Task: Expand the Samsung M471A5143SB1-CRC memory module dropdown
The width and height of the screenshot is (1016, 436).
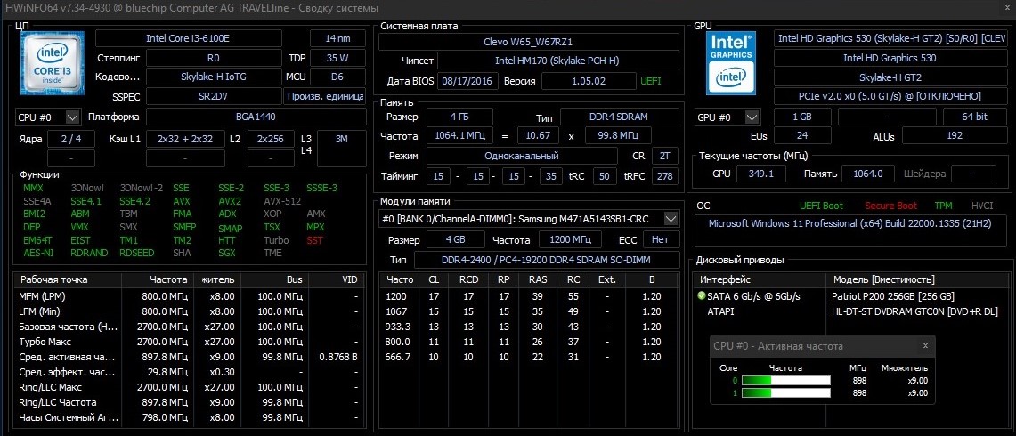Action: click(x=672, y=218)
